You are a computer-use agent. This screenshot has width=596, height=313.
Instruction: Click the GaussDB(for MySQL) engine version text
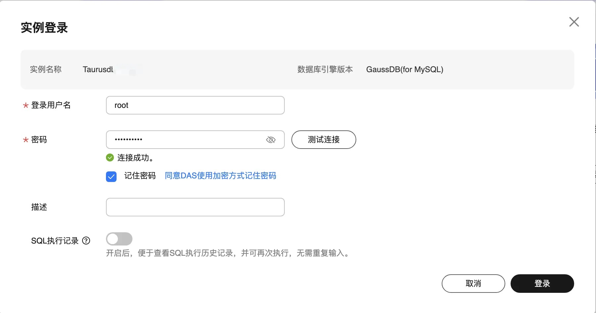pyautogui.click(x=405, y=69)
